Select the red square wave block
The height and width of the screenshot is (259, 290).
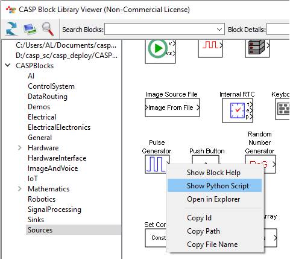(x=210, y=48)
